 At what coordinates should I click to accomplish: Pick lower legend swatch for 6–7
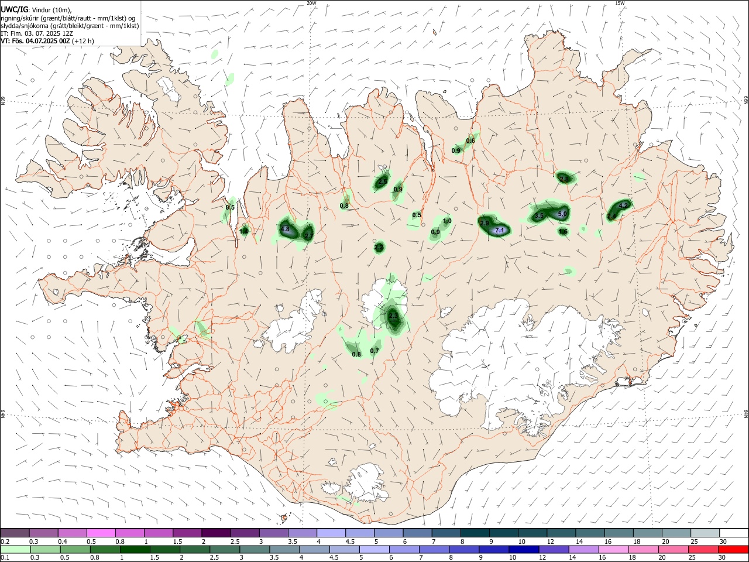pos(404,549)
